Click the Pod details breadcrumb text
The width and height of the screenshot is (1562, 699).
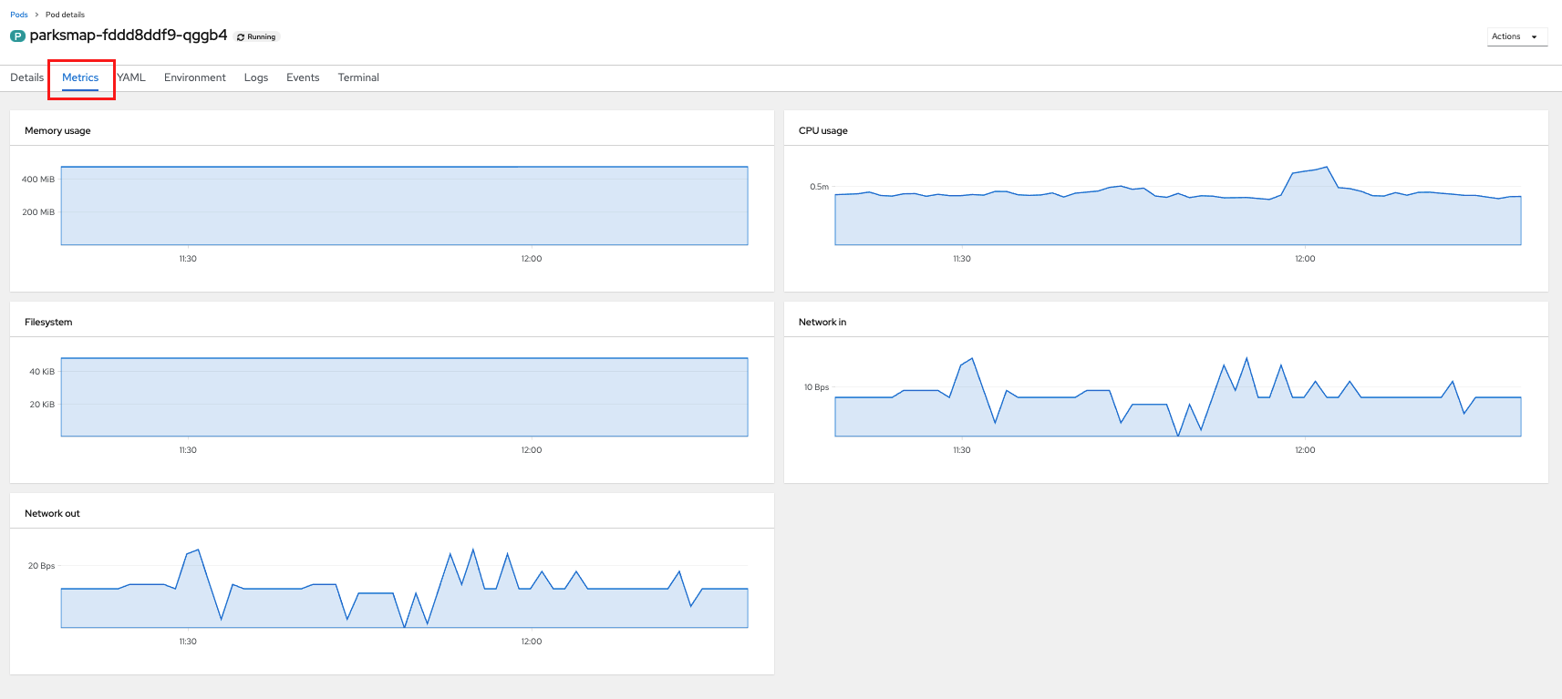tap(65, 15)
